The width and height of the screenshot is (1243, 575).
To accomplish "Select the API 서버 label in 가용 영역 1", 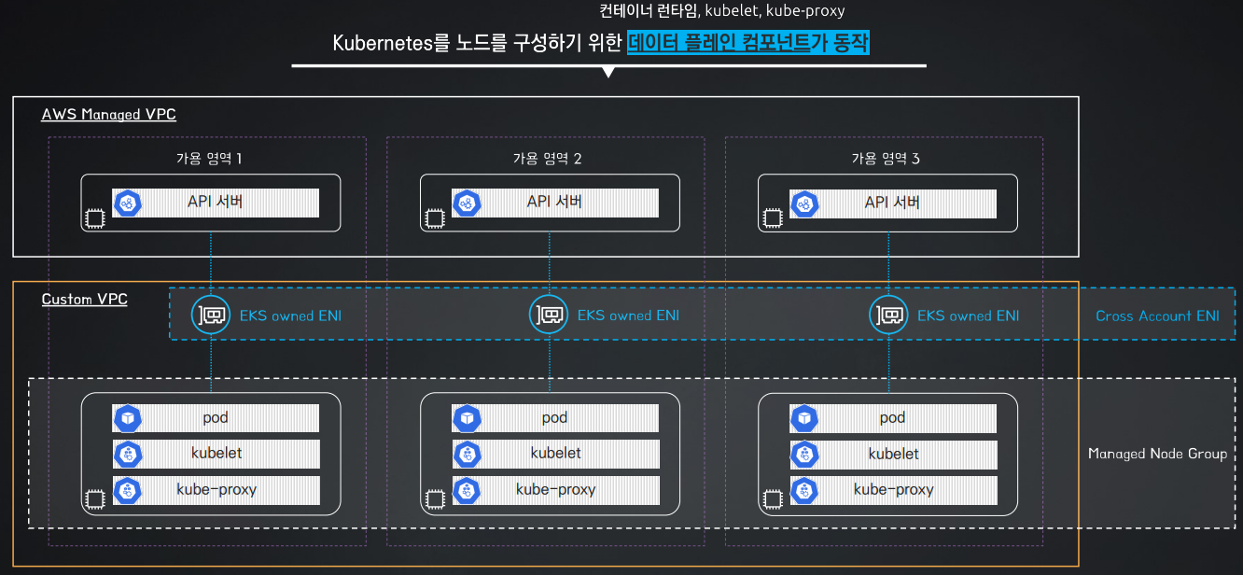I will 216,202.
